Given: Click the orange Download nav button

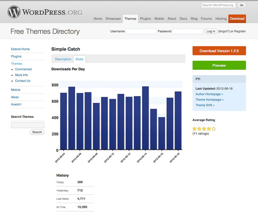Looking at the screenshot, I should coord(237,19).
